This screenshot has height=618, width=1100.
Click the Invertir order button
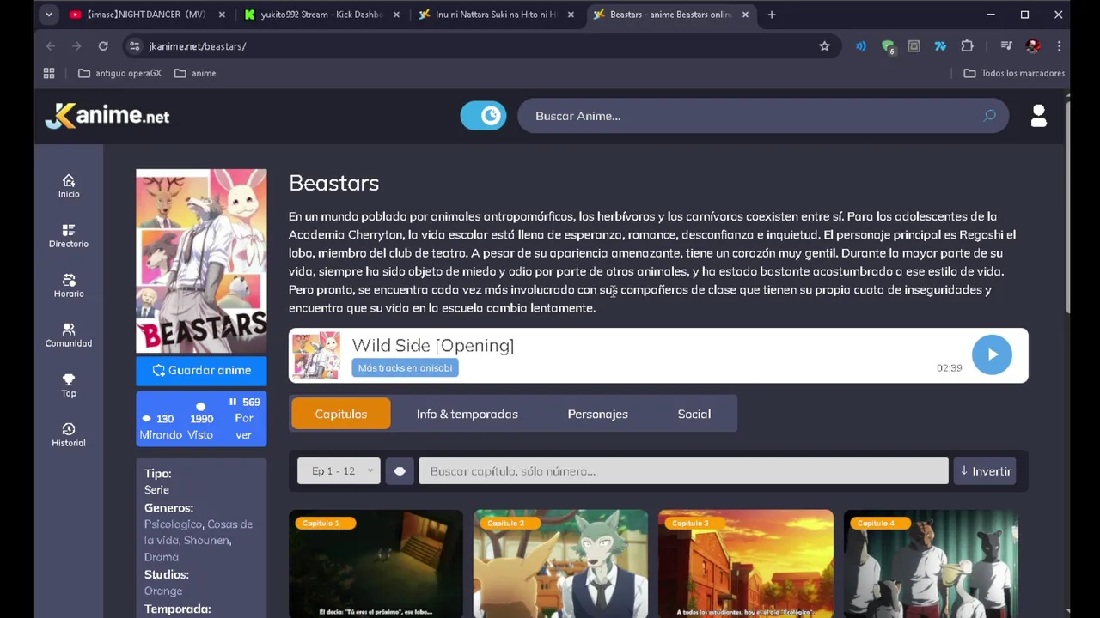pyautogui.click(x=985, y=471)
